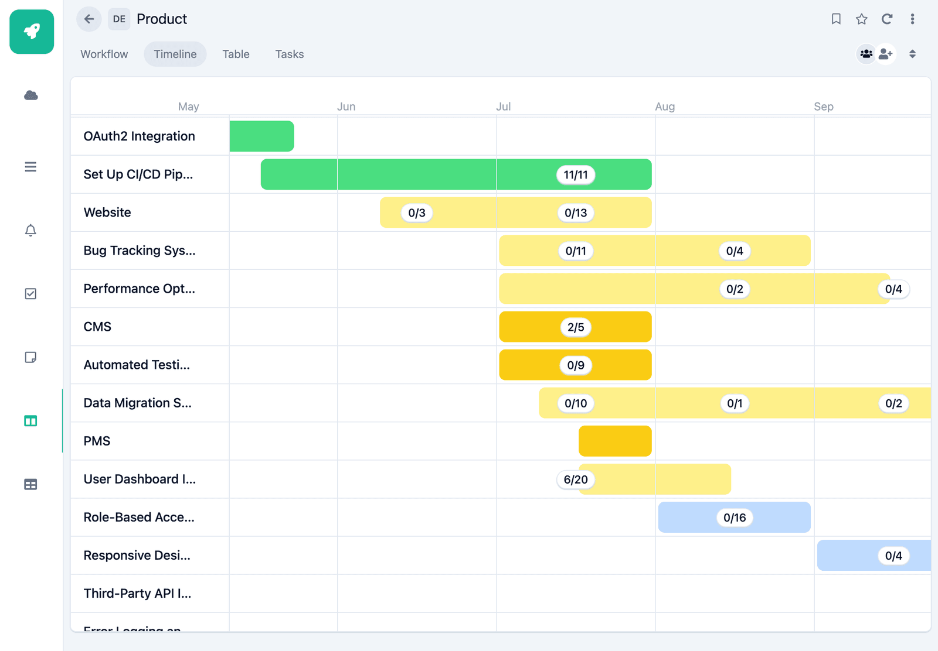
Task: Select the Timeline tab
Action: pyautogui.click(x=175, y=54)
